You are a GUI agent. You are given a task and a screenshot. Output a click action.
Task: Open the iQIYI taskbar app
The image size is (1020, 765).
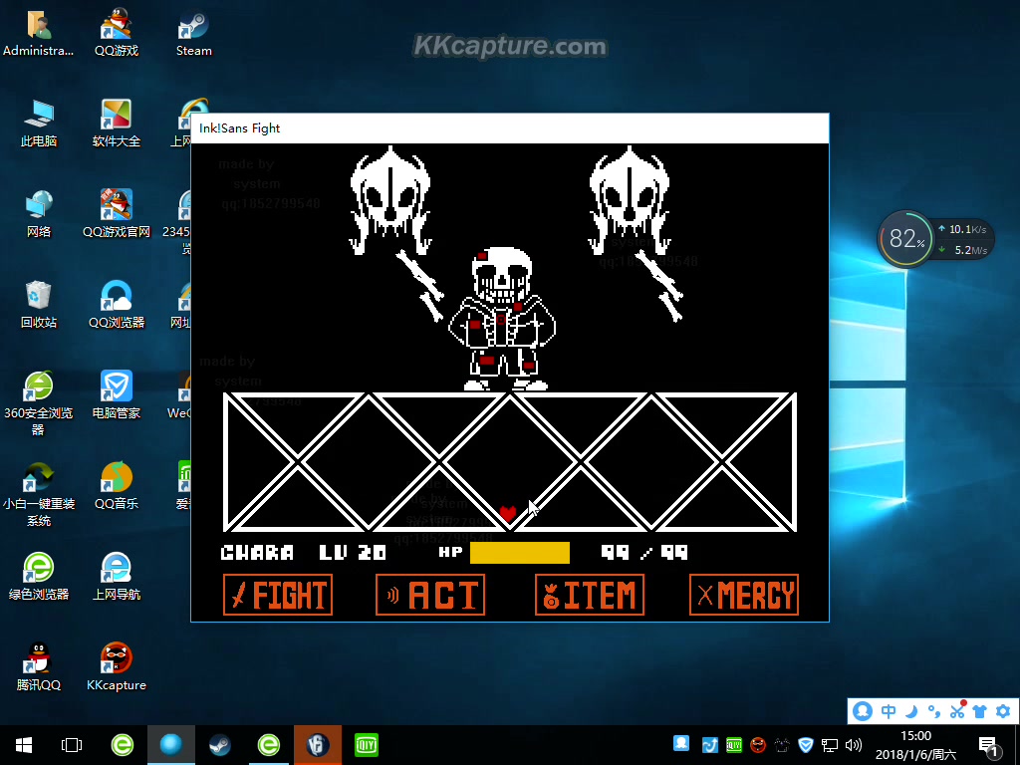pyautogui.click(x=367, y=745)
